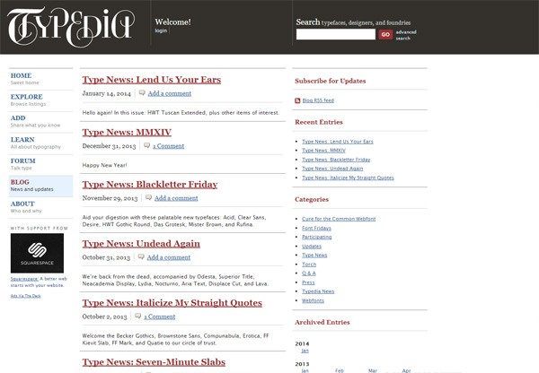Click the Typedia logo

pyautogui.click(x=71, y=27)
